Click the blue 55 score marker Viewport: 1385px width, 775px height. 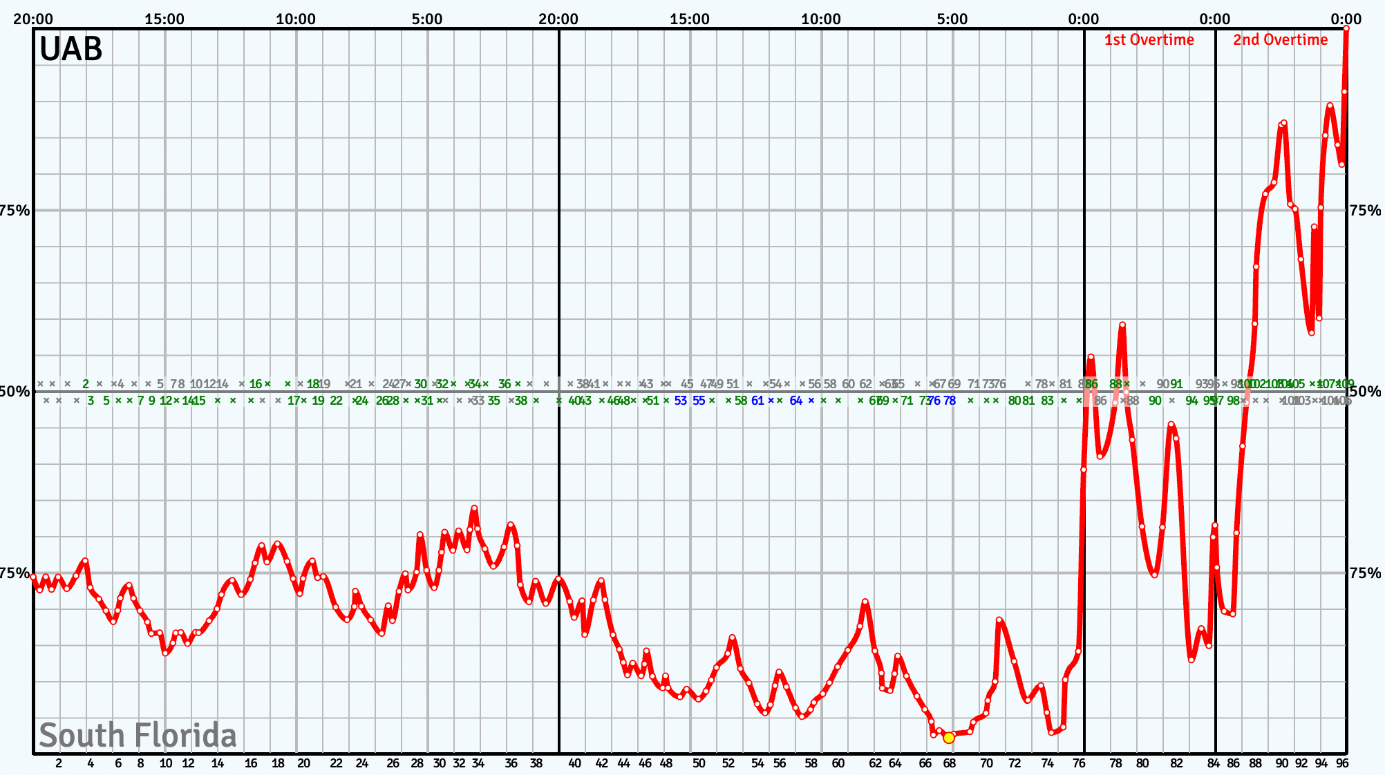[x=699, y=401]
